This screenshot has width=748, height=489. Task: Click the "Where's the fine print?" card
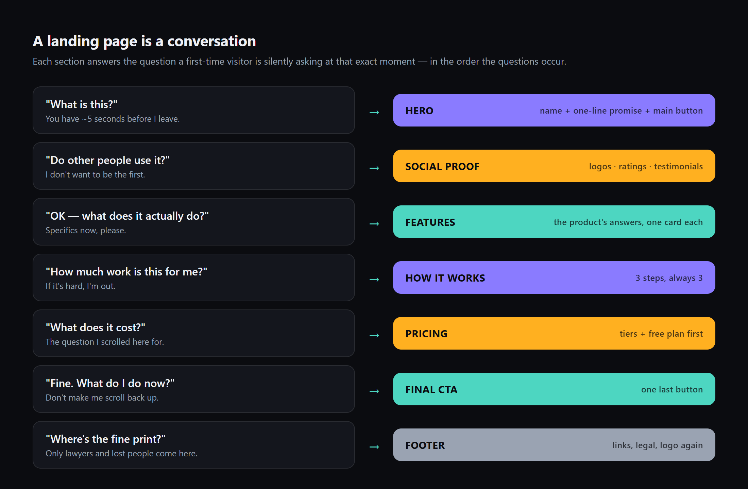[194, 445]
